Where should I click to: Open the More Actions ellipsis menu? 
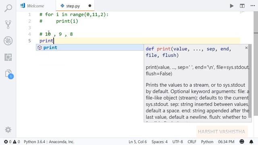253,6
